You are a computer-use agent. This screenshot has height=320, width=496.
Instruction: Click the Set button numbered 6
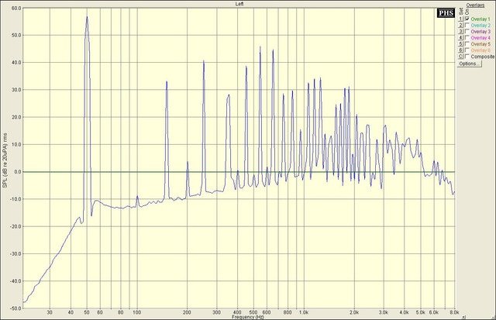(461, 50)
